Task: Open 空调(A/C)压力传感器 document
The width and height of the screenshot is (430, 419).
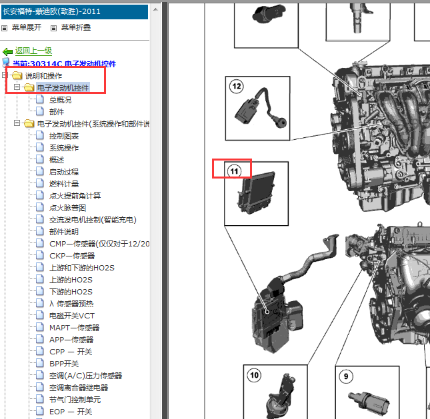Action: 85,376
